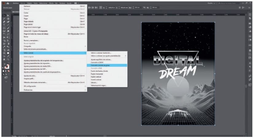Click the Home icon in top bar
This screenshot has height=138, width=254.
(8, 3)
